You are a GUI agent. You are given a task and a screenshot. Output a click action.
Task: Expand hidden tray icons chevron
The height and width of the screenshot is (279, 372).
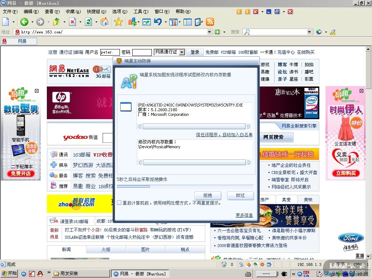tap(294, 274)
